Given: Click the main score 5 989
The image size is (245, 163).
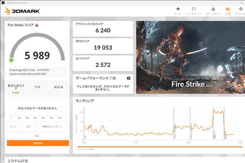Looking at the screenshot, I should coord(37,55).
